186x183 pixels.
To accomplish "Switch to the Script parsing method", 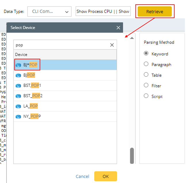I will tap(146, 96).
